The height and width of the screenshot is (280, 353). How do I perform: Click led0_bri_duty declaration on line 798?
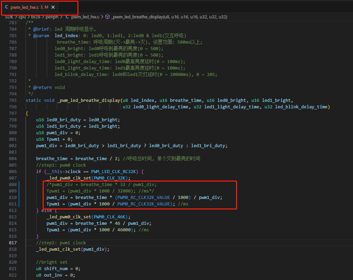(x=63, y=120)
